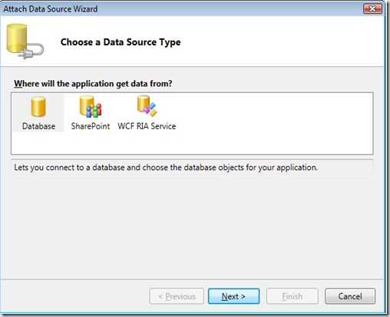Click the colored diamonds on WCF RIA icon
Image resolution: width=390 pixels, height=317 pixels.
[x=150, y=109]
